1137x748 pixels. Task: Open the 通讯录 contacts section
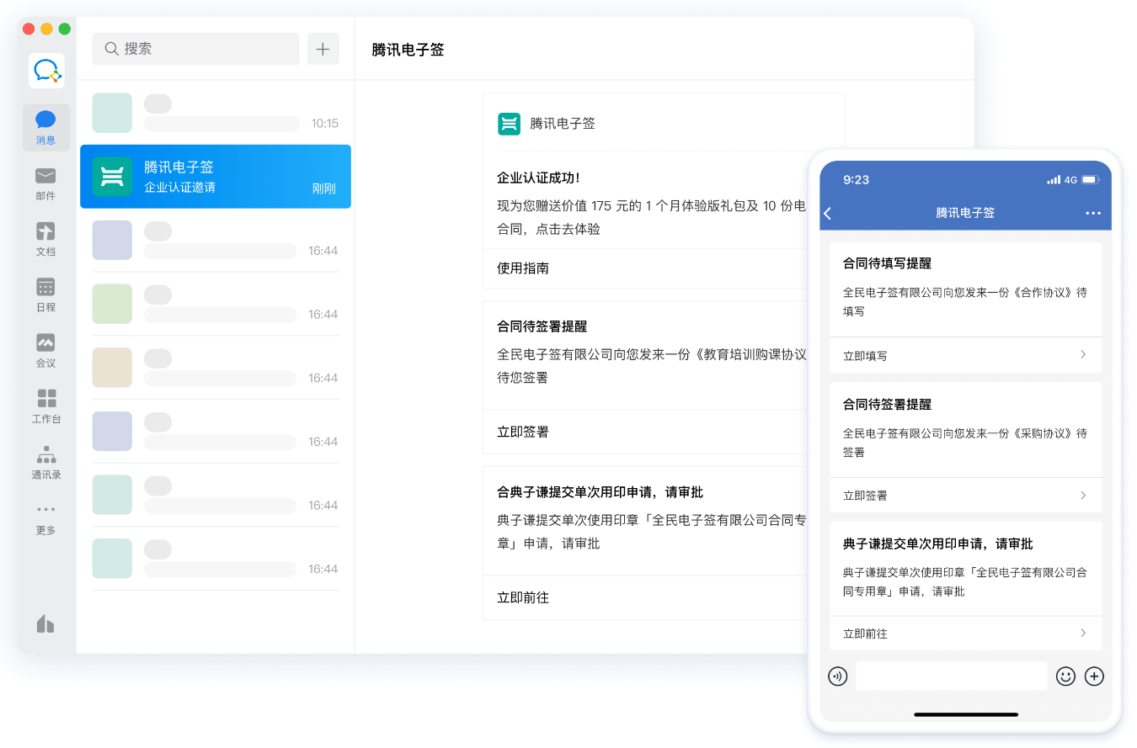45,462
